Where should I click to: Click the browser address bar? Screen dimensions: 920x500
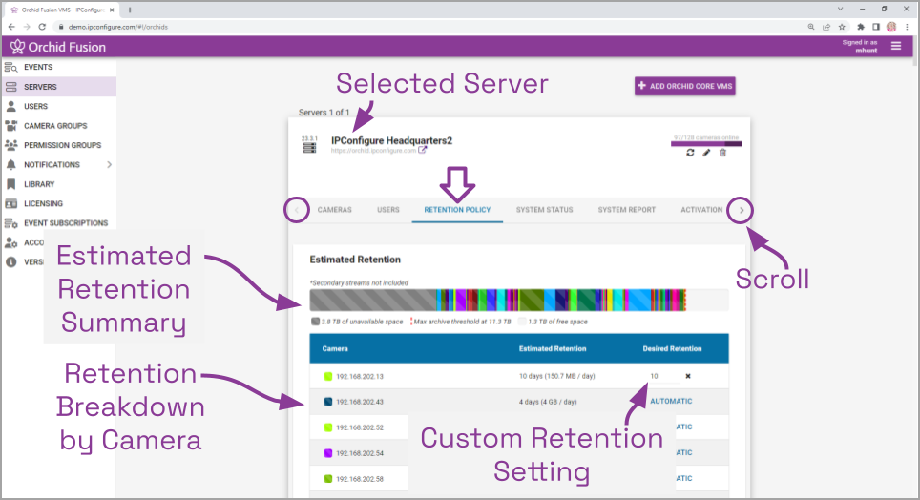(x=429, y=27)
